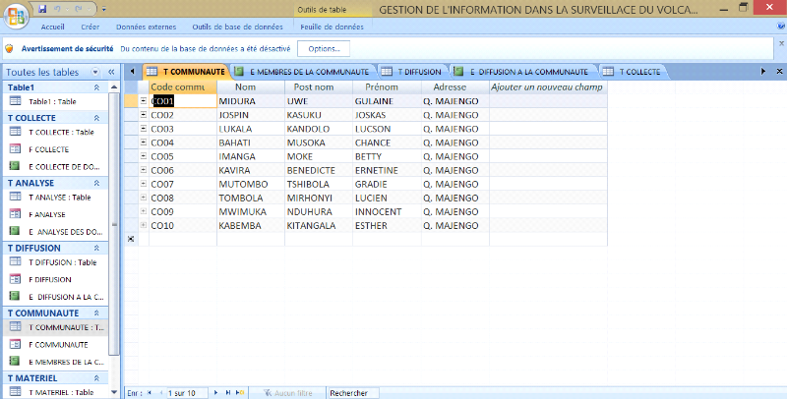The image size is (787, 399).
Task: Click the Rechercher search field
Action: [354, 393]
